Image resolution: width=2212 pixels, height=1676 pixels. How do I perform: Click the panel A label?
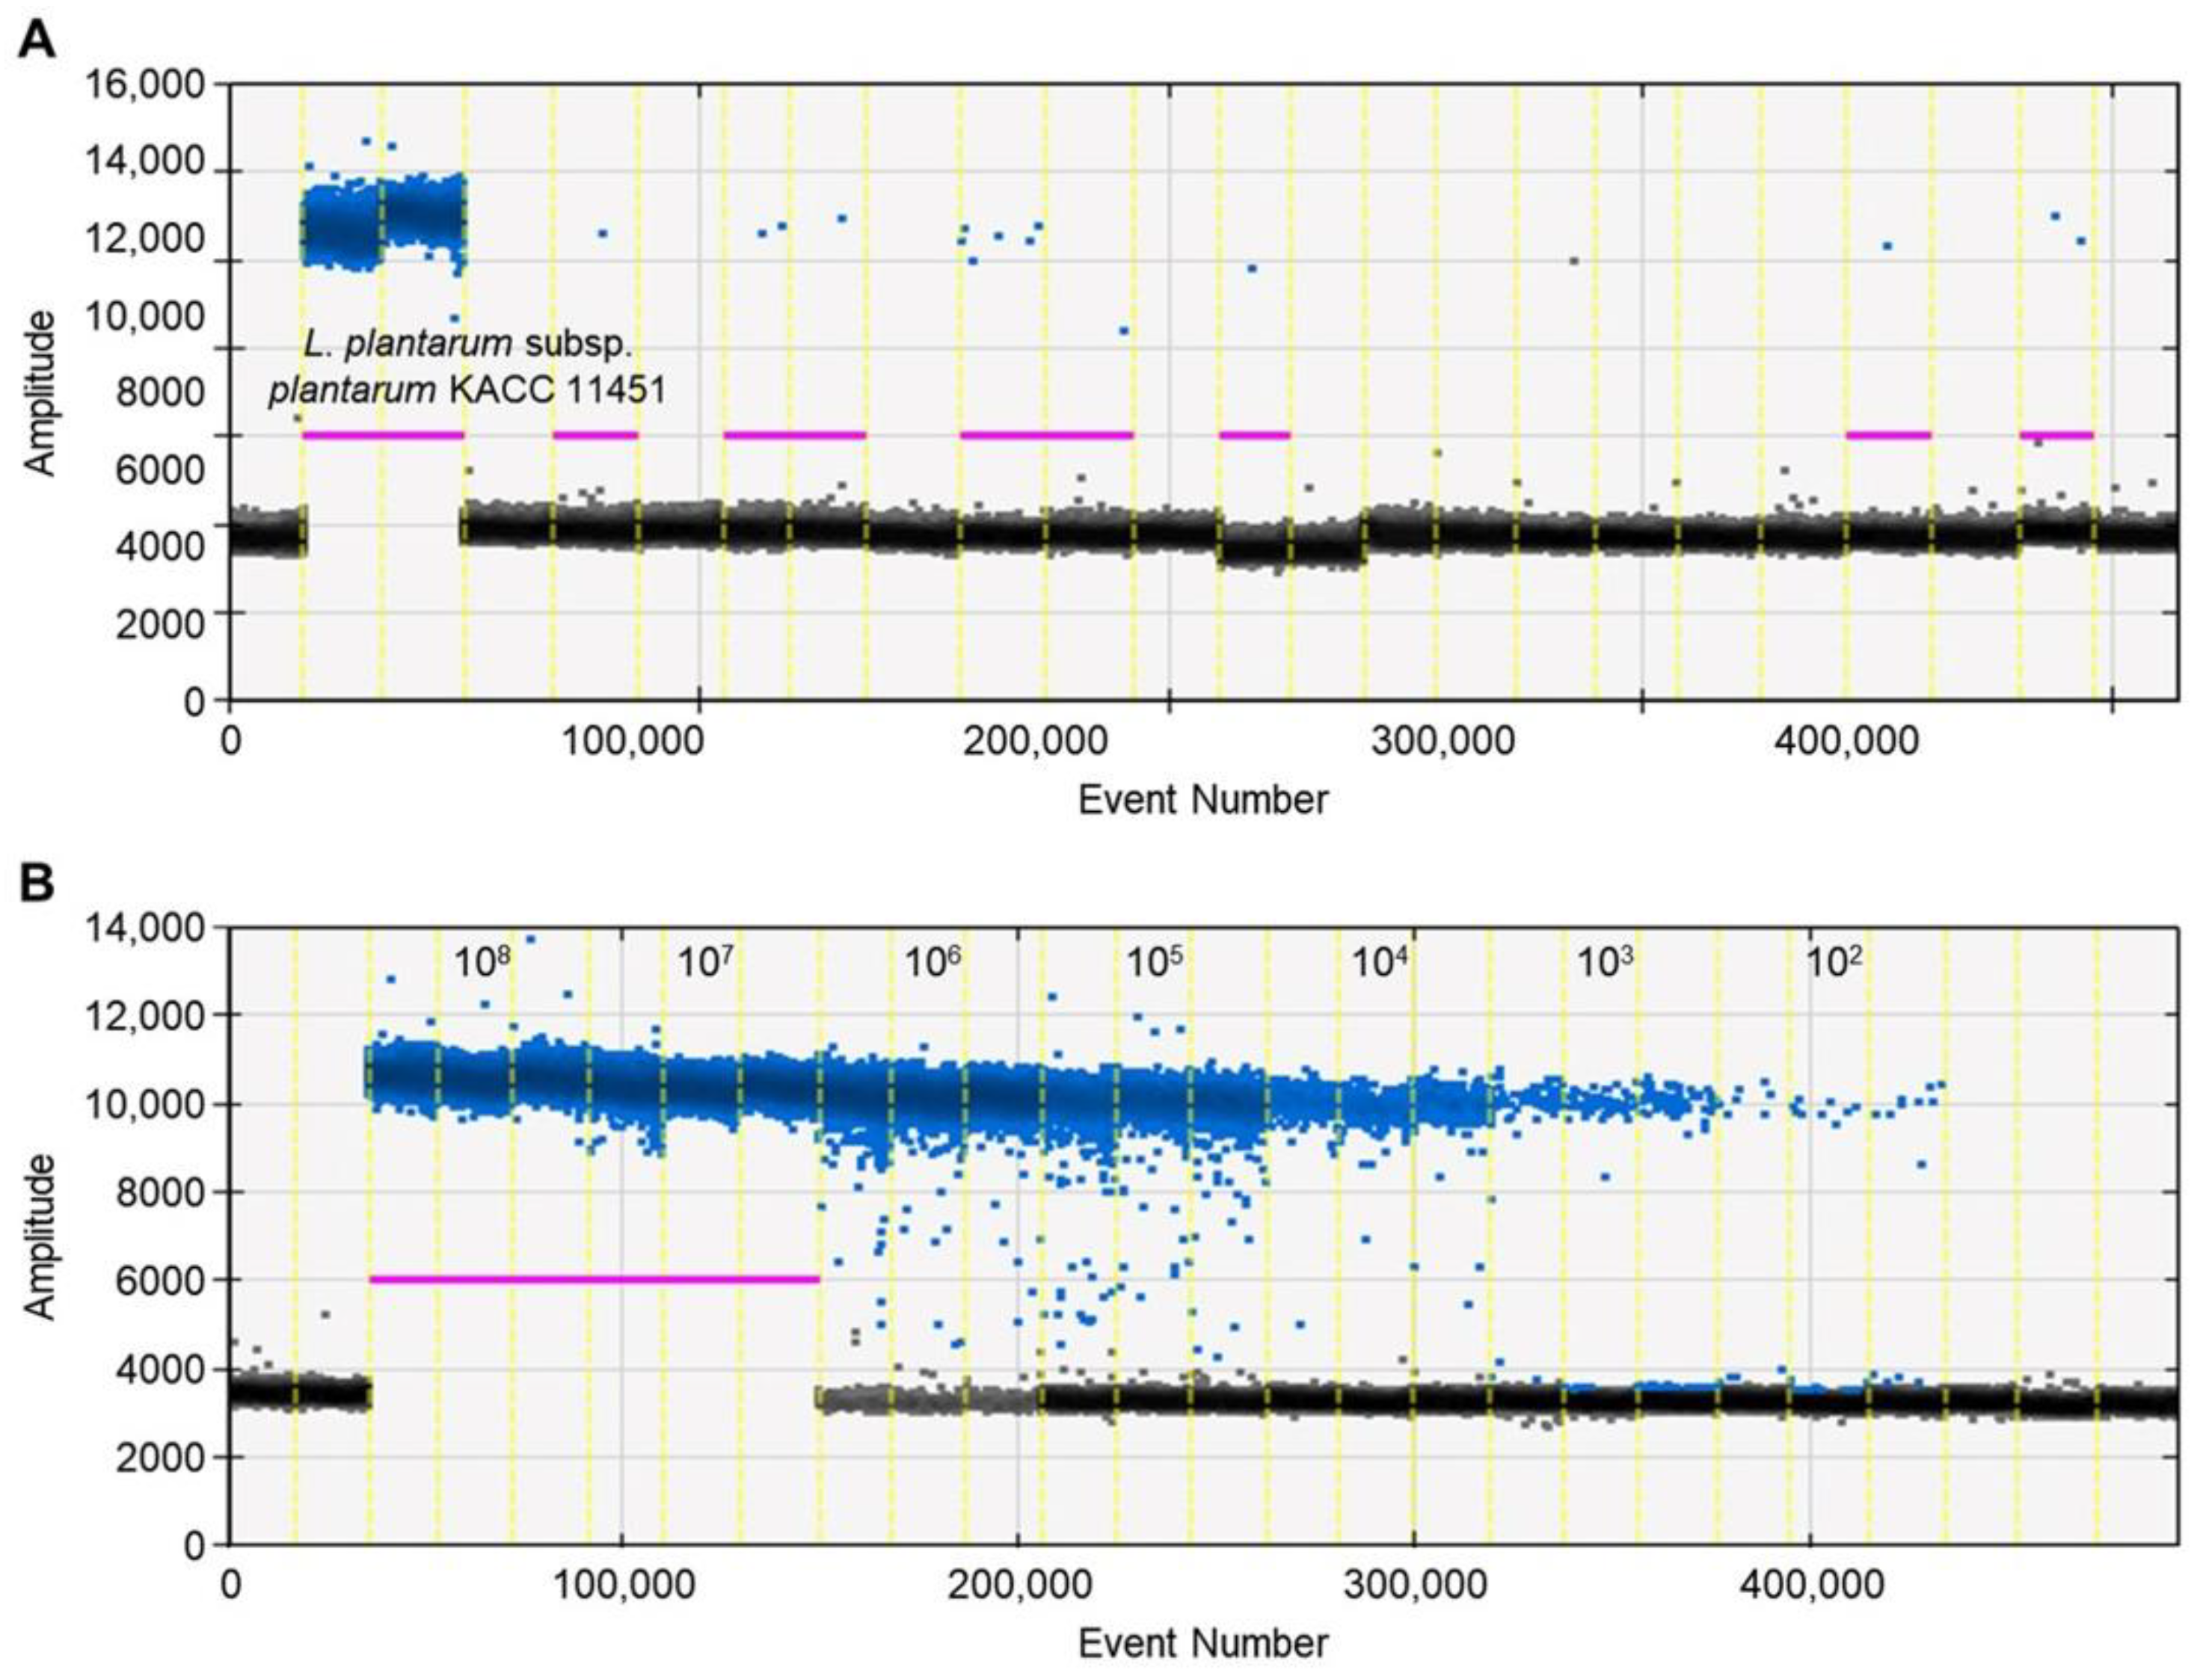click(x=37, y=40)
